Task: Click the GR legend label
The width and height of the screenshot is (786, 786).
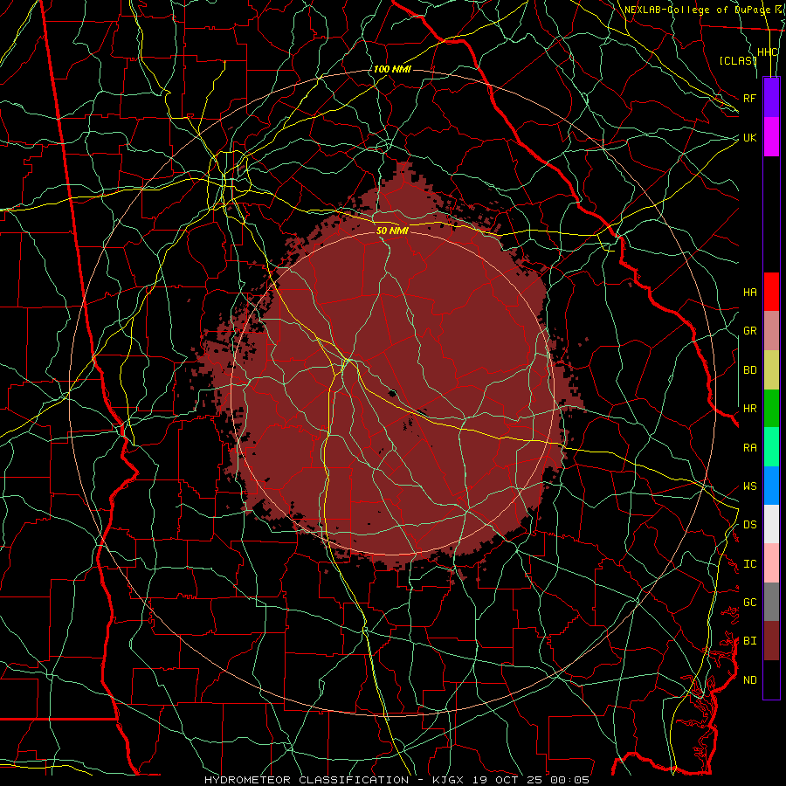Action: (750, 331)
